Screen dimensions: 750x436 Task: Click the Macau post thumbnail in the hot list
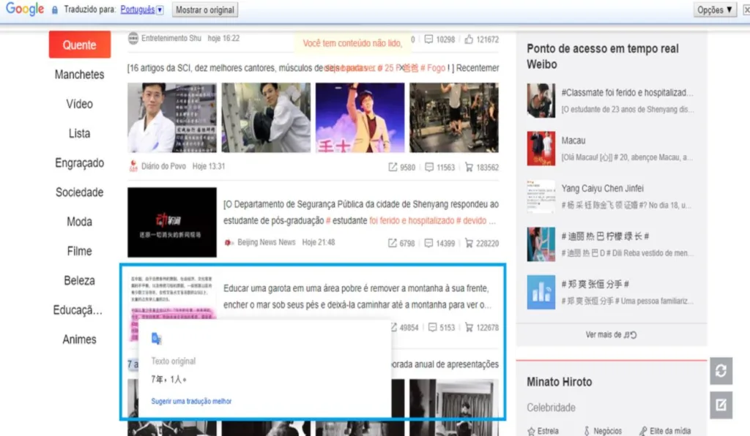coord(541,147)
